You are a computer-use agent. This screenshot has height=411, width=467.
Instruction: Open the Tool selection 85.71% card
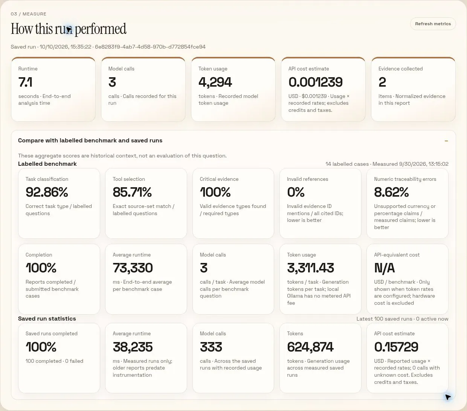146,203
